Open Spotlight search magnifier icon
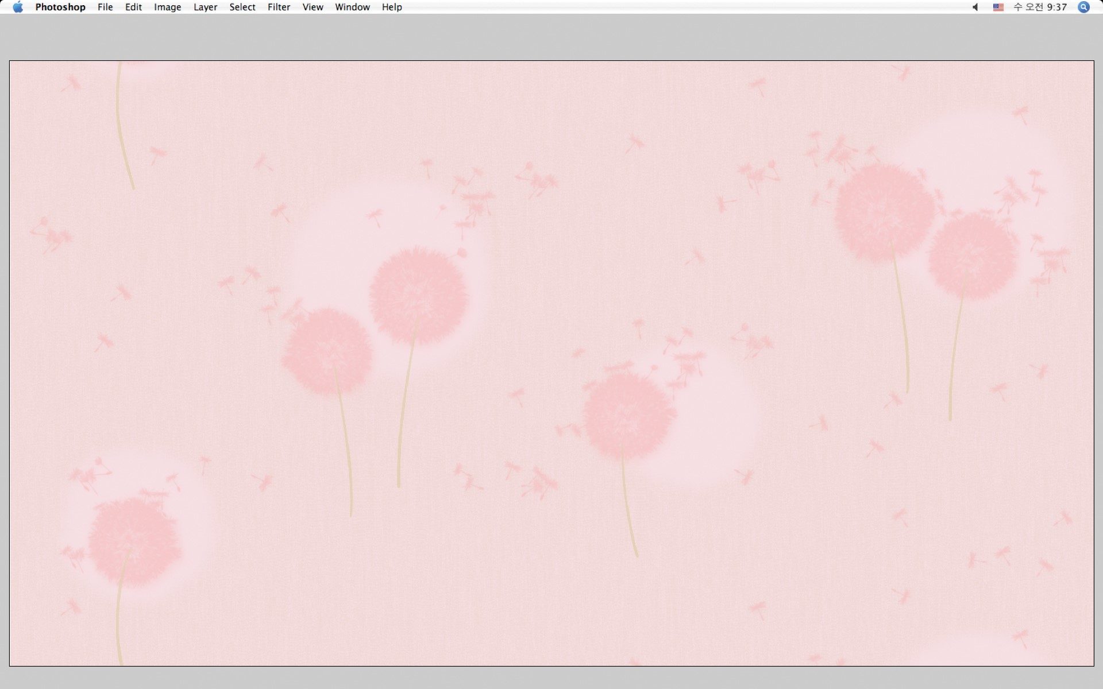The width and height of the screenshot is (1103, 689). [x=1083, y=7]
